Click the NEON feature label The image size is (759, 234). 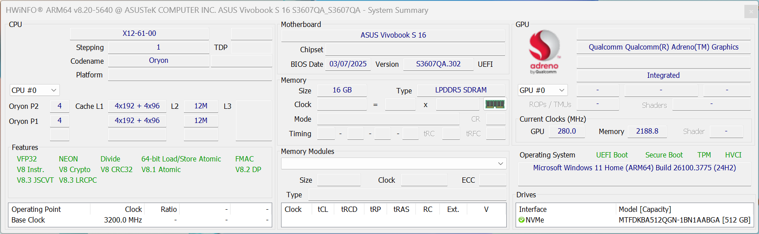pyautogui.click(x=68, y=159)
